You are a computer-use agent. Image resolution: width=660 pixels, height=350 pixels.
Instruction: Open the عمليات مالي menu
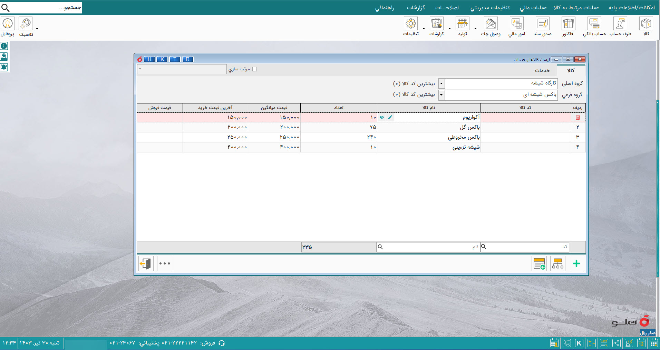click(533, 8)
